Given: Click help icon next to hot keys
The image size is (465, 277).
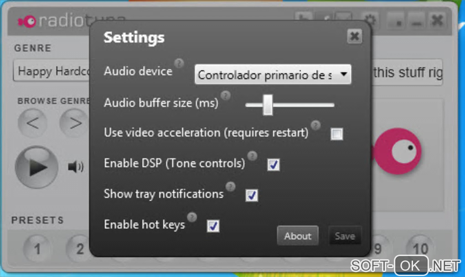Looking at the screenshot, I should [x=192, y=217].
